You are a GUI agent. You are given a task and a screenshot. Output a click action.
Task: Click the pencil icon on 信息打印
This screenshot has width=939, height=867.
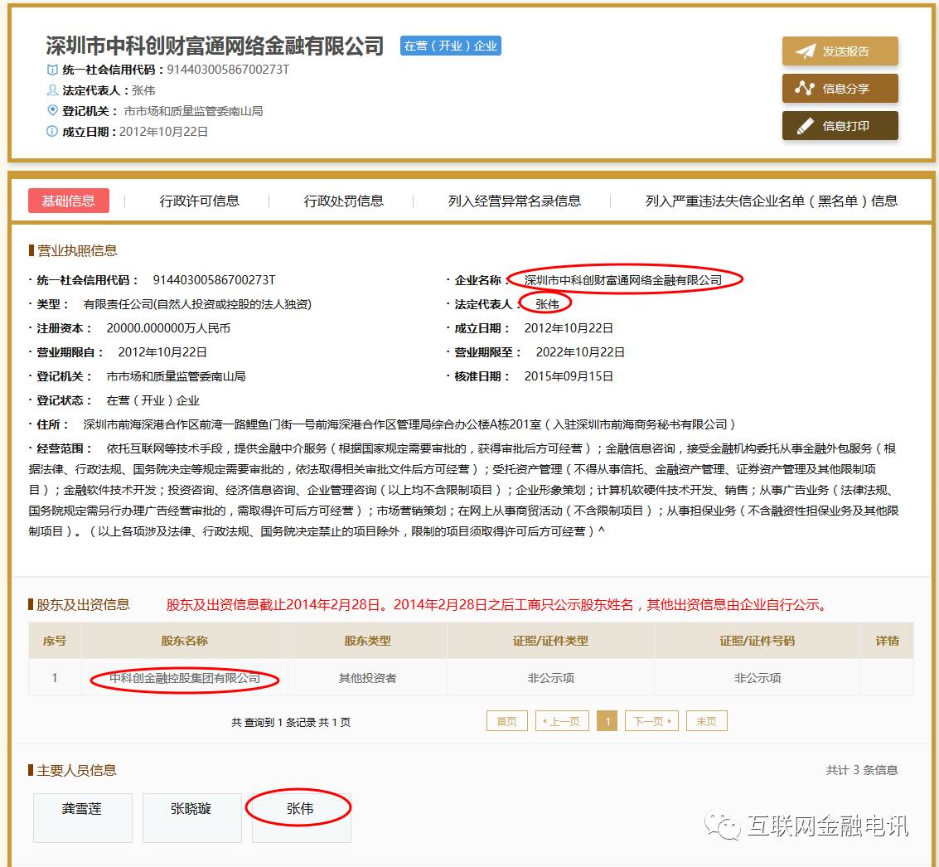(805, 126)
